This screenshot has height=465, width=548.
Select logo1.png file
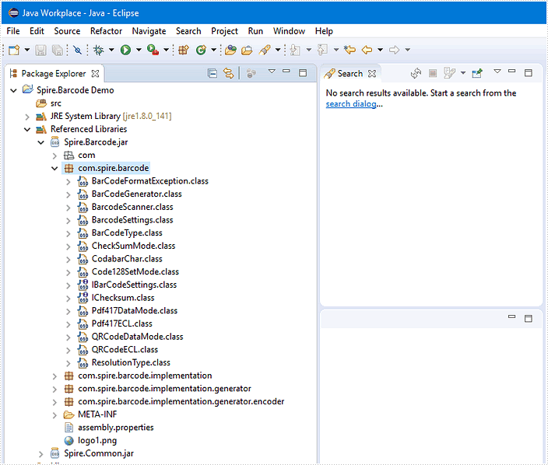(97, 440)
